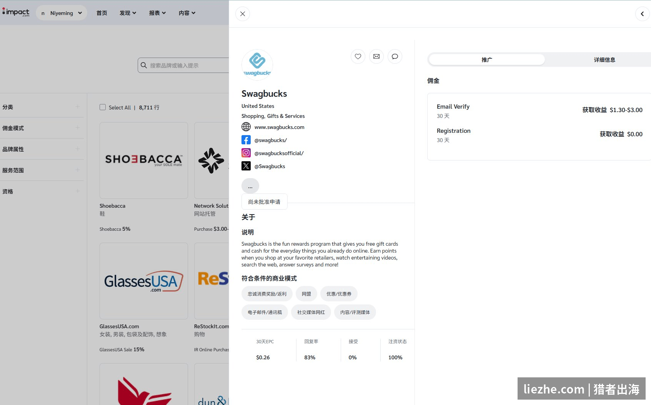Click the Swagbucks logo avatar

pos(257,65)
